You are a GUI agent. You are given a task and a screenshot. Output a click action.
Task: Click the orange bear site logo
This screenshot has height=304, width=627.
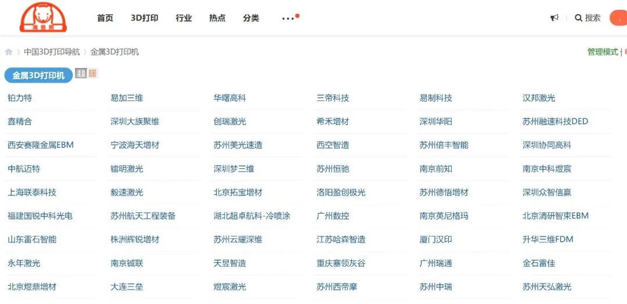[43, 17]
